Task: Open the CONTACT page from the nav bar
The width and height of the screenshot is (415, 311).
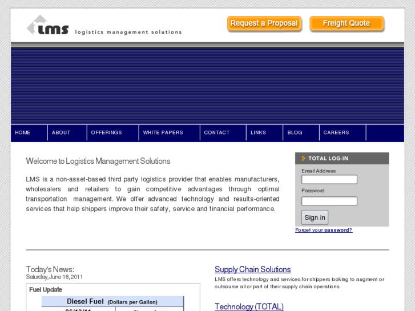Action: coord(217,132)
